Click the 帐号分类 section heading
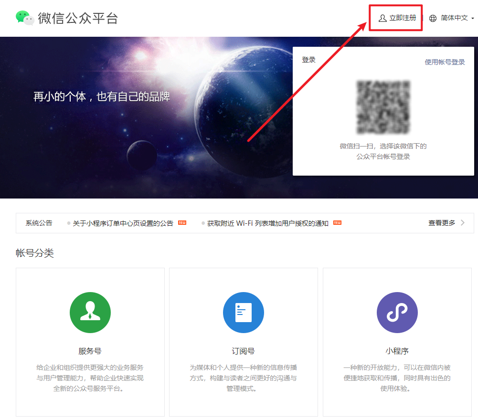Viewport: 478px width, 419px height. point(35,253)
